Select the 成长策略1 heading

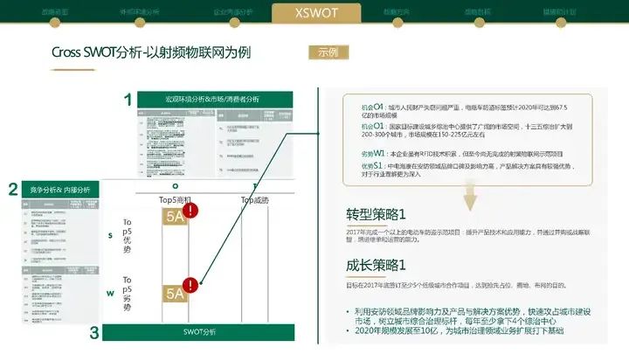click(x=376, y=266)
